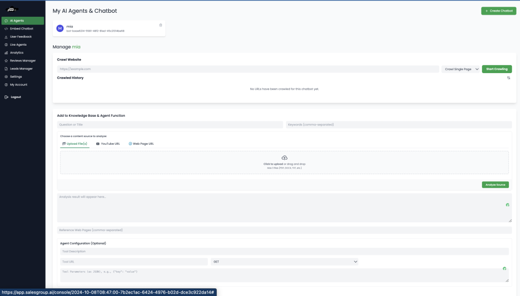Select the Live Agents headset icon
Viewport: 520px width, 296px height.
click(x=6, y=44)
